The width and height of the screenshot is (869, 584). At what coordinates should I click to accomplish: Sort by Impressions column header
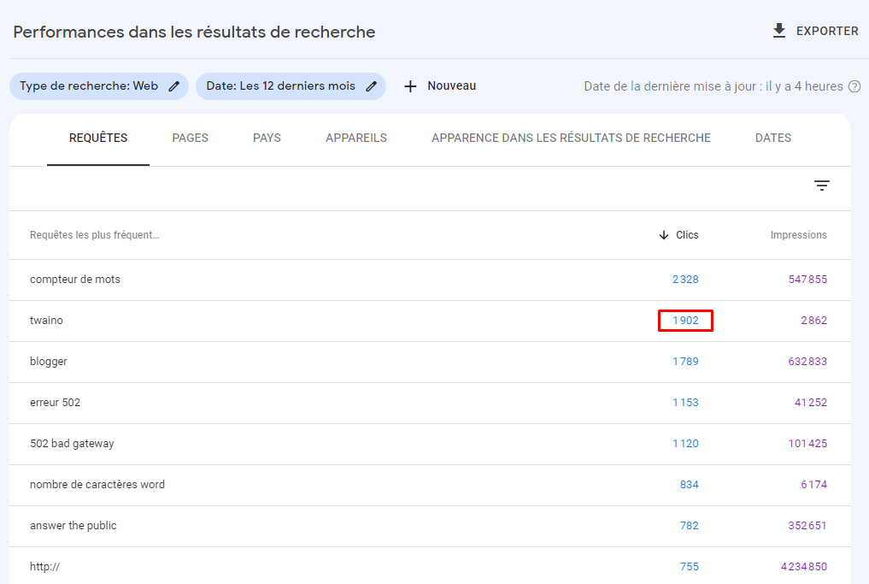tap(798, 235)
